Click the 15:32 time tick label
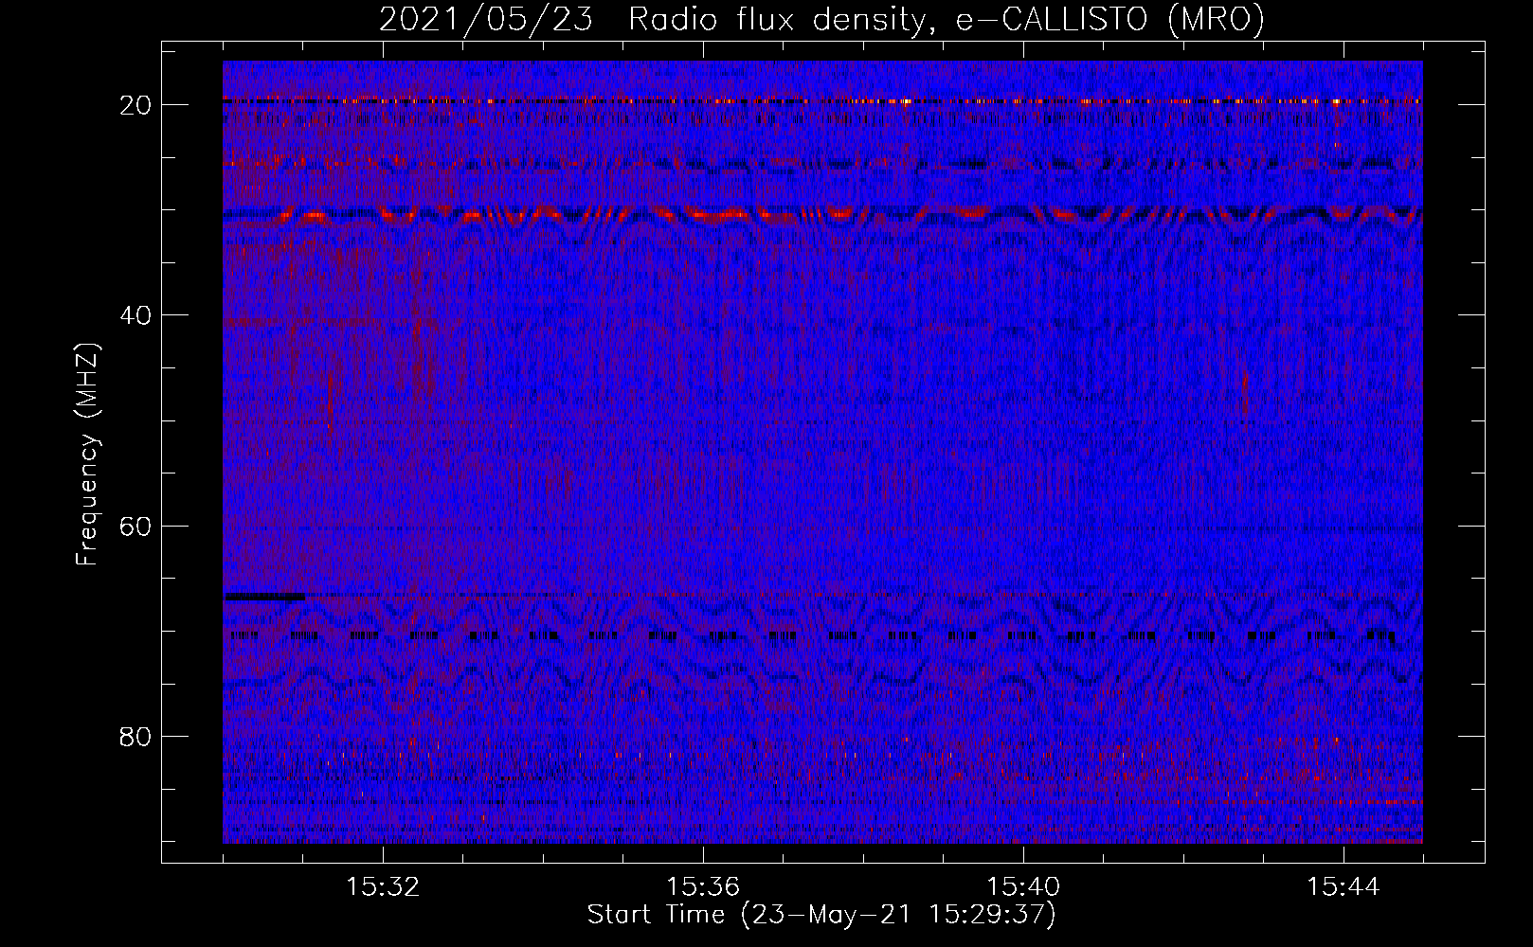 [x=383, y=886]
